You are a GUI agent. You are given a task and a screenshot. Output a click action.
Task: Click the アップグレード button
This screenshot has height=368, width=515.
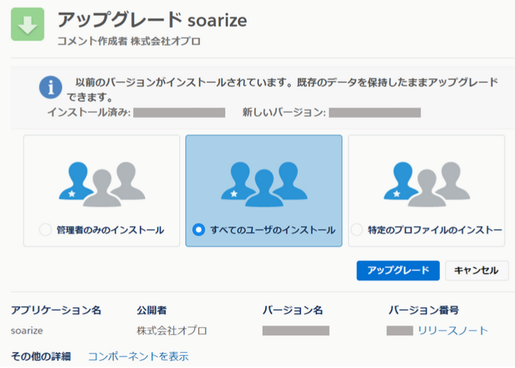click(x=398, y=270)
